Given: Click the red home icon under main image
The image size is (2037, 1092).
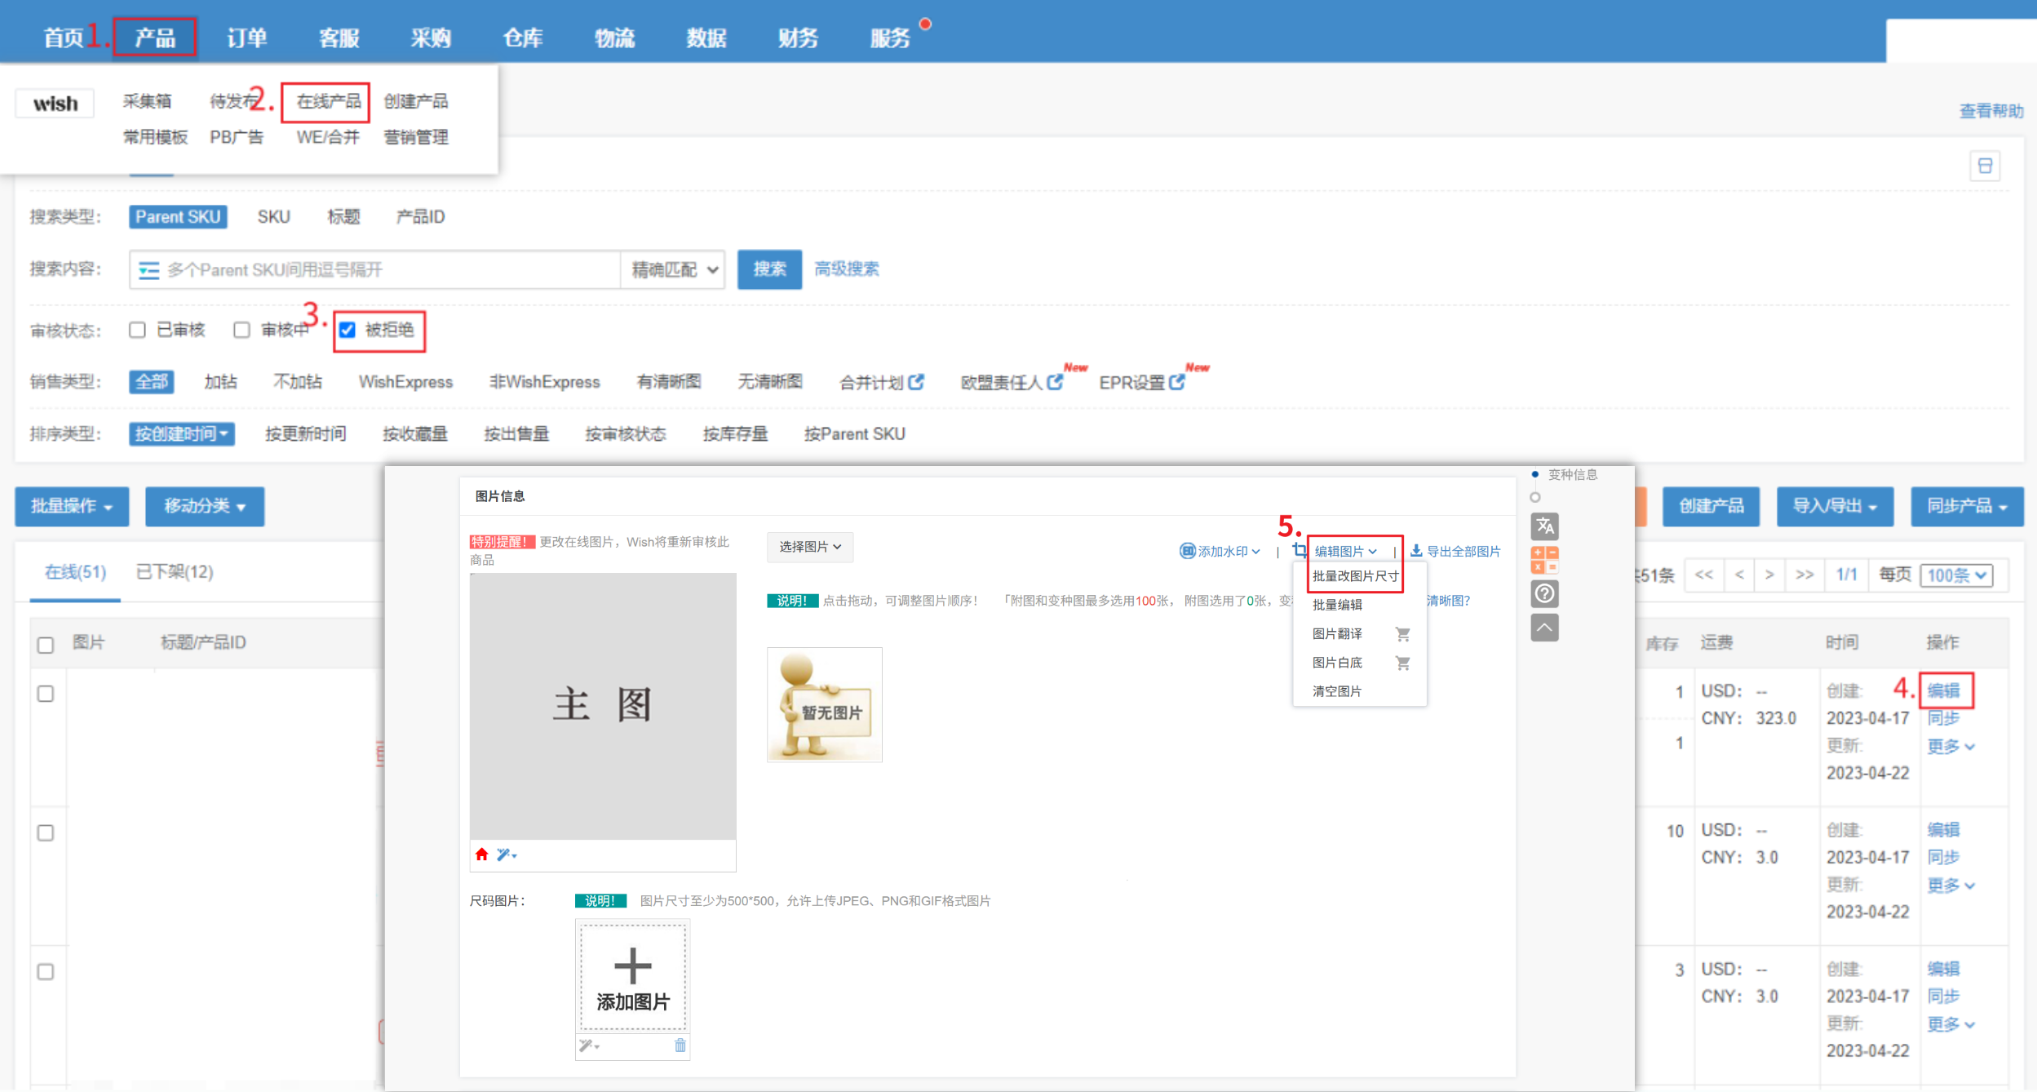Looking at the screenshot, I should (481, 855).
